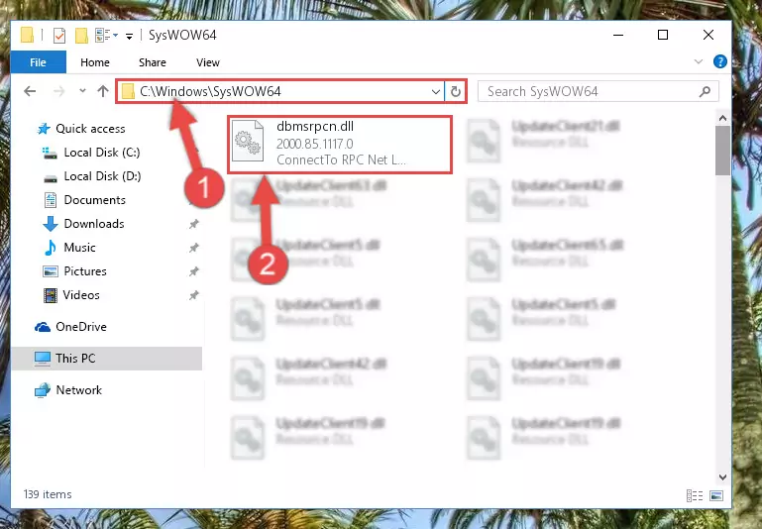Screen dimensions: 762x529
Task: Click the dbmsrpcn.dll file icon
Action: click(x=248, y=142)
